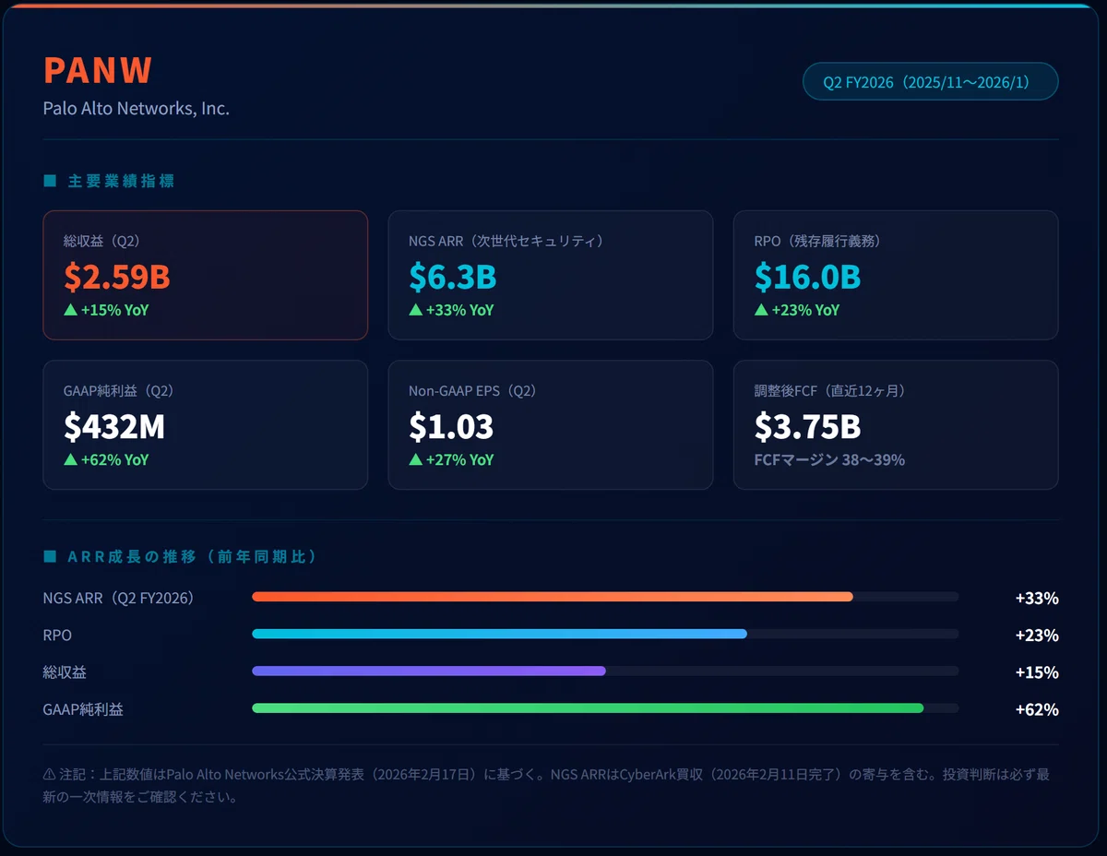The height and width of the screenshot is (856, 1107).
Task: Click the square bullet before ARR成長の推移
Action: click(50, 557)
